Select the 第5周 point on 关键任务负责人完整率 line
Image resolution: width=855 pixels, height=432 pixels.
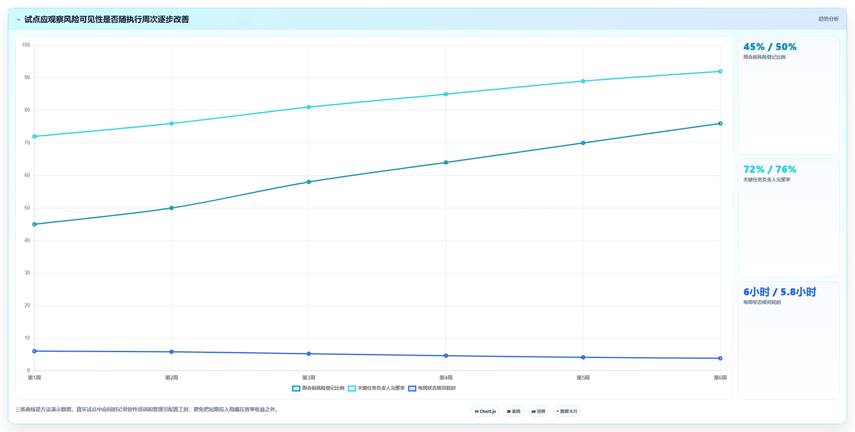click(583, 81)
